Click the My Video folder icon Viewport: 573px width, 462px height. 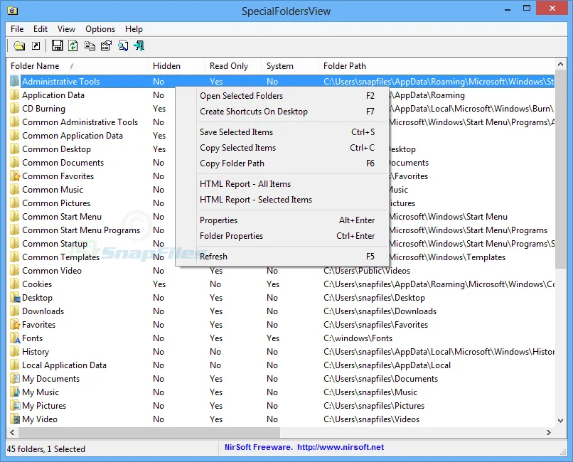(15, 419)
